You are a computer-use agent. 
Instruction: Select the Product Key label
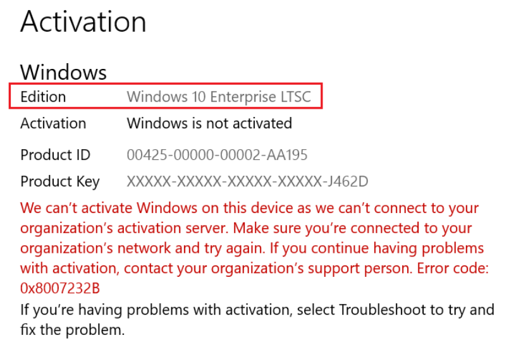tap(60, 181)
